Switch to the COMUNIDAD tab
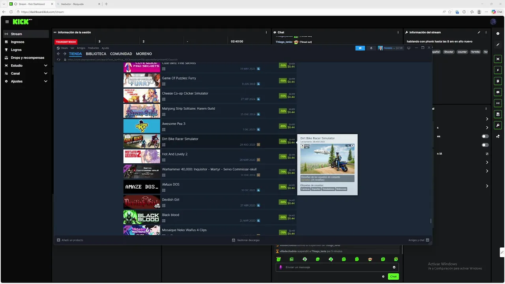This screenshot has width=505, height=284. [121, 54]
